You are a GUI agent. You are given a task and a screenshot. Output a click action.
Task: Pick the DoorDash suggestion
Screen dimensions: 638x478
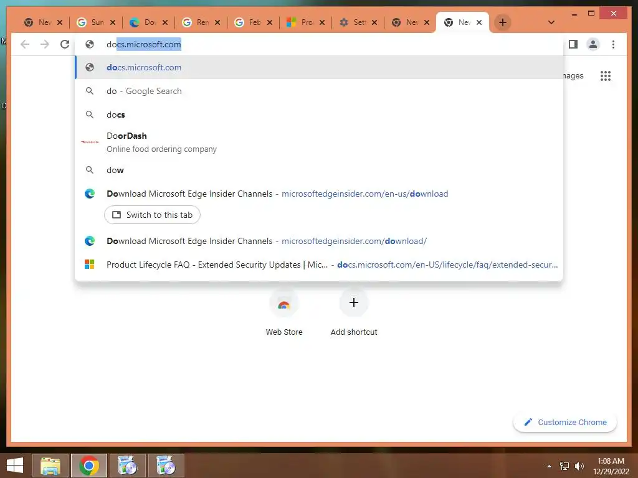pos(319,143)
